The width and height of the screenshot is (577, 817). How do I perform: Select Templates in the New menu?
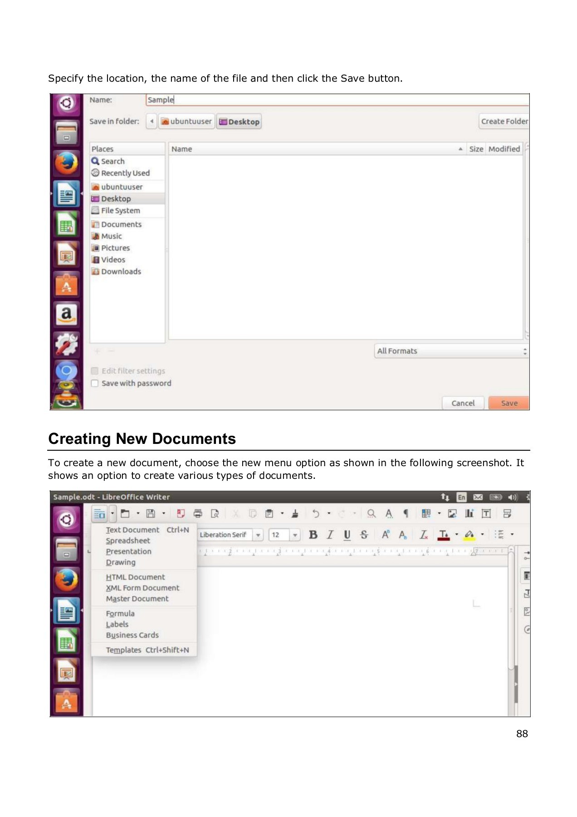(123, 650)
